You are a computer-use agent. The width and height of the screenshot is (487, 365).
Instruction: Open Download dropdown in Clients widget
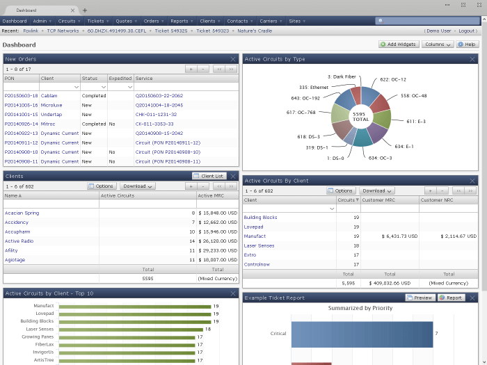coord(137,186)
